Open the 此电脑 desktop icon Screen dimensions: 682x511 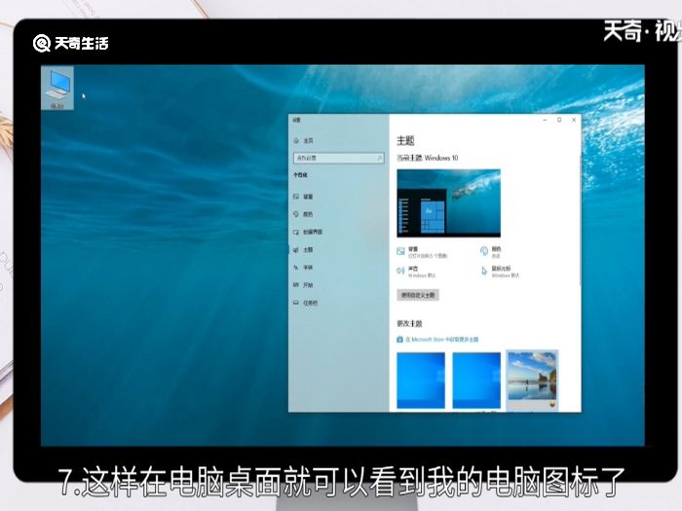[x=57, y=88]
